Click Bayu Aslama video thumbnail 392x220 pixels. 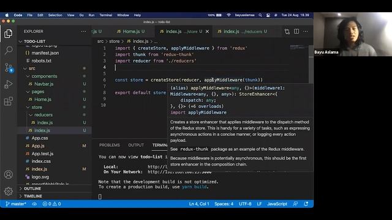(x=353, y=34)
